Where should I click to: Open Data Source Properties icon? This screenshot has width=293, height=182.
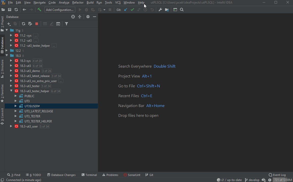point(30,24)
